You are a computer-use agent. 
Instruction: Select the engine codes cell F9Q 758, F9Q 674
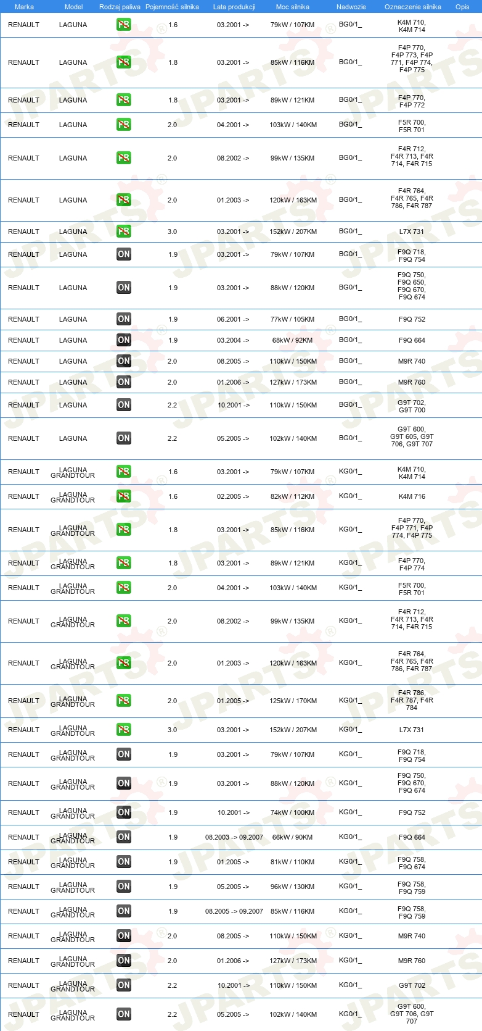pyautogui.click(x=412, y=863)
